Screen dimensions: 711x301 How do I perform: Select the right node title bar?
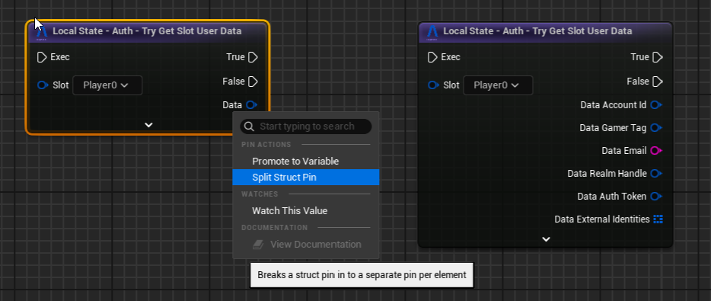click(544, 32)
